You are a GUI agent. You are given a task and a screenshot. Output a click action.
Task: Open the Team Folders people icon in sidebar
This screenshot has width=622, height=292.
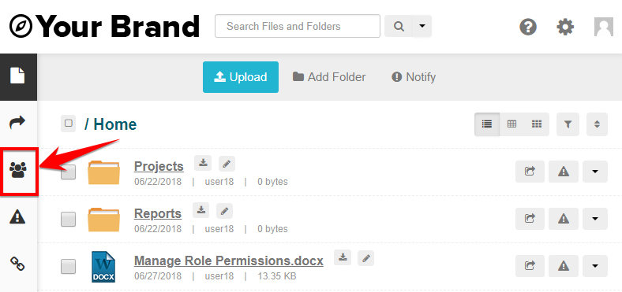point(18,171)
